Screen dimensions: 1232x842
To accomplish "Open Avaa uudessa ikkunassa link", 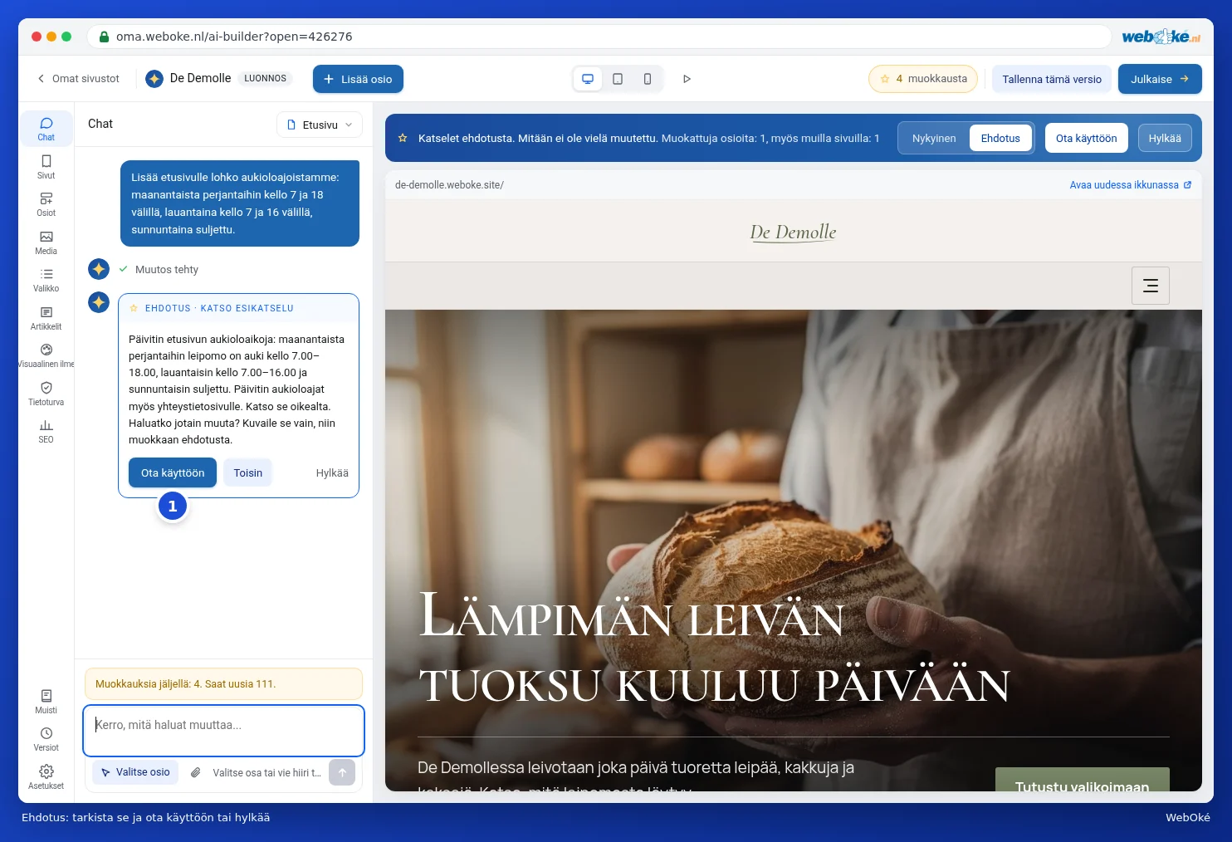I will point(1130,184).
